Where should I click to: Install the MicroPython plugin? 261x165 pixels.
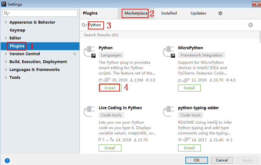pos(189,88)
